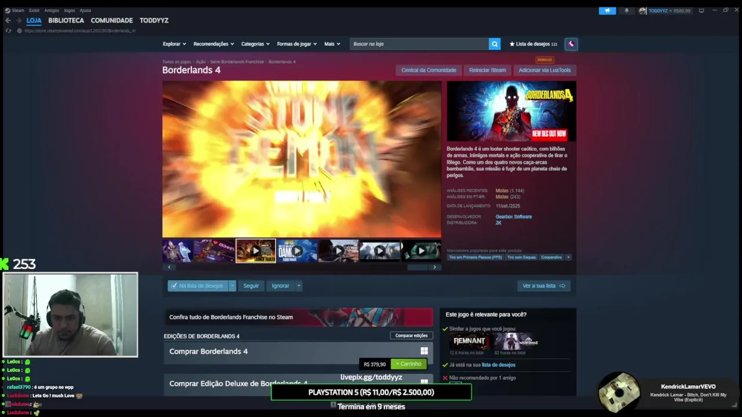Click the Ignorar button

pos(281,286)
